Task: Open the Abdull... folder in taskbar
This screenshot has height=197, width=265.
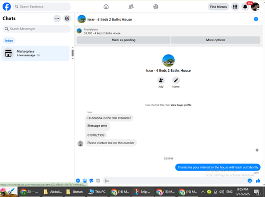Action: 52,192
